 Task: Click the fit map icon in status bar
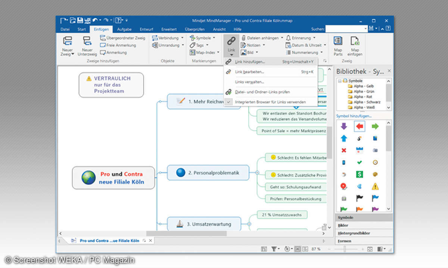(370, 249)
